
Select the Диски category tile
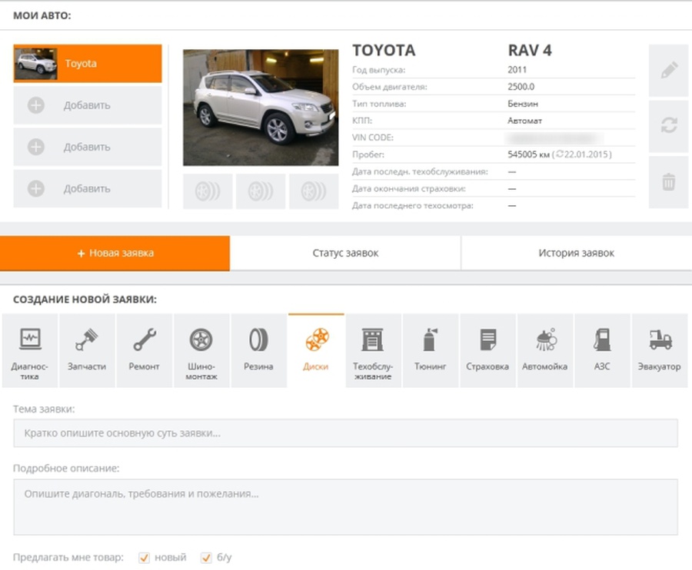[x=316, y=350]
